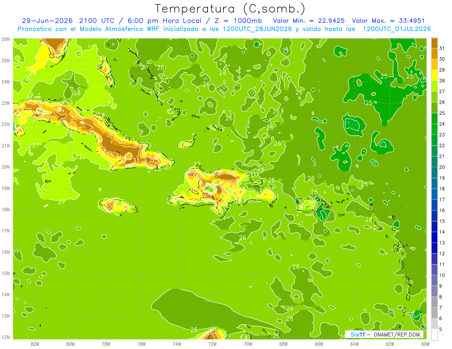Click longitude axis label "70W"
This screenshot has width=452, height=349.
(x=248, y=344)
